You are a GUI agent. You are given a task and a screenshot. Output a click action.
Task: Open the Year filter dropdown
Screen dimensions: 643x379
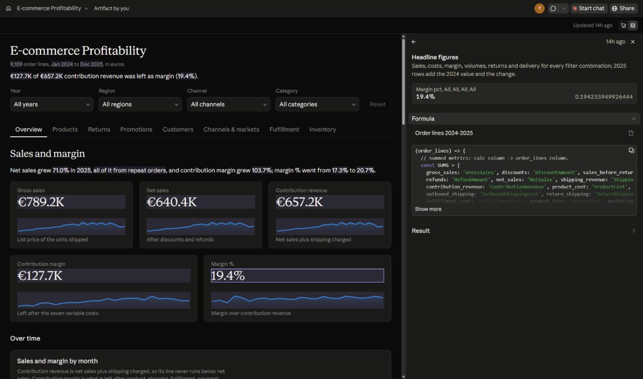click(x=52, y=104)
